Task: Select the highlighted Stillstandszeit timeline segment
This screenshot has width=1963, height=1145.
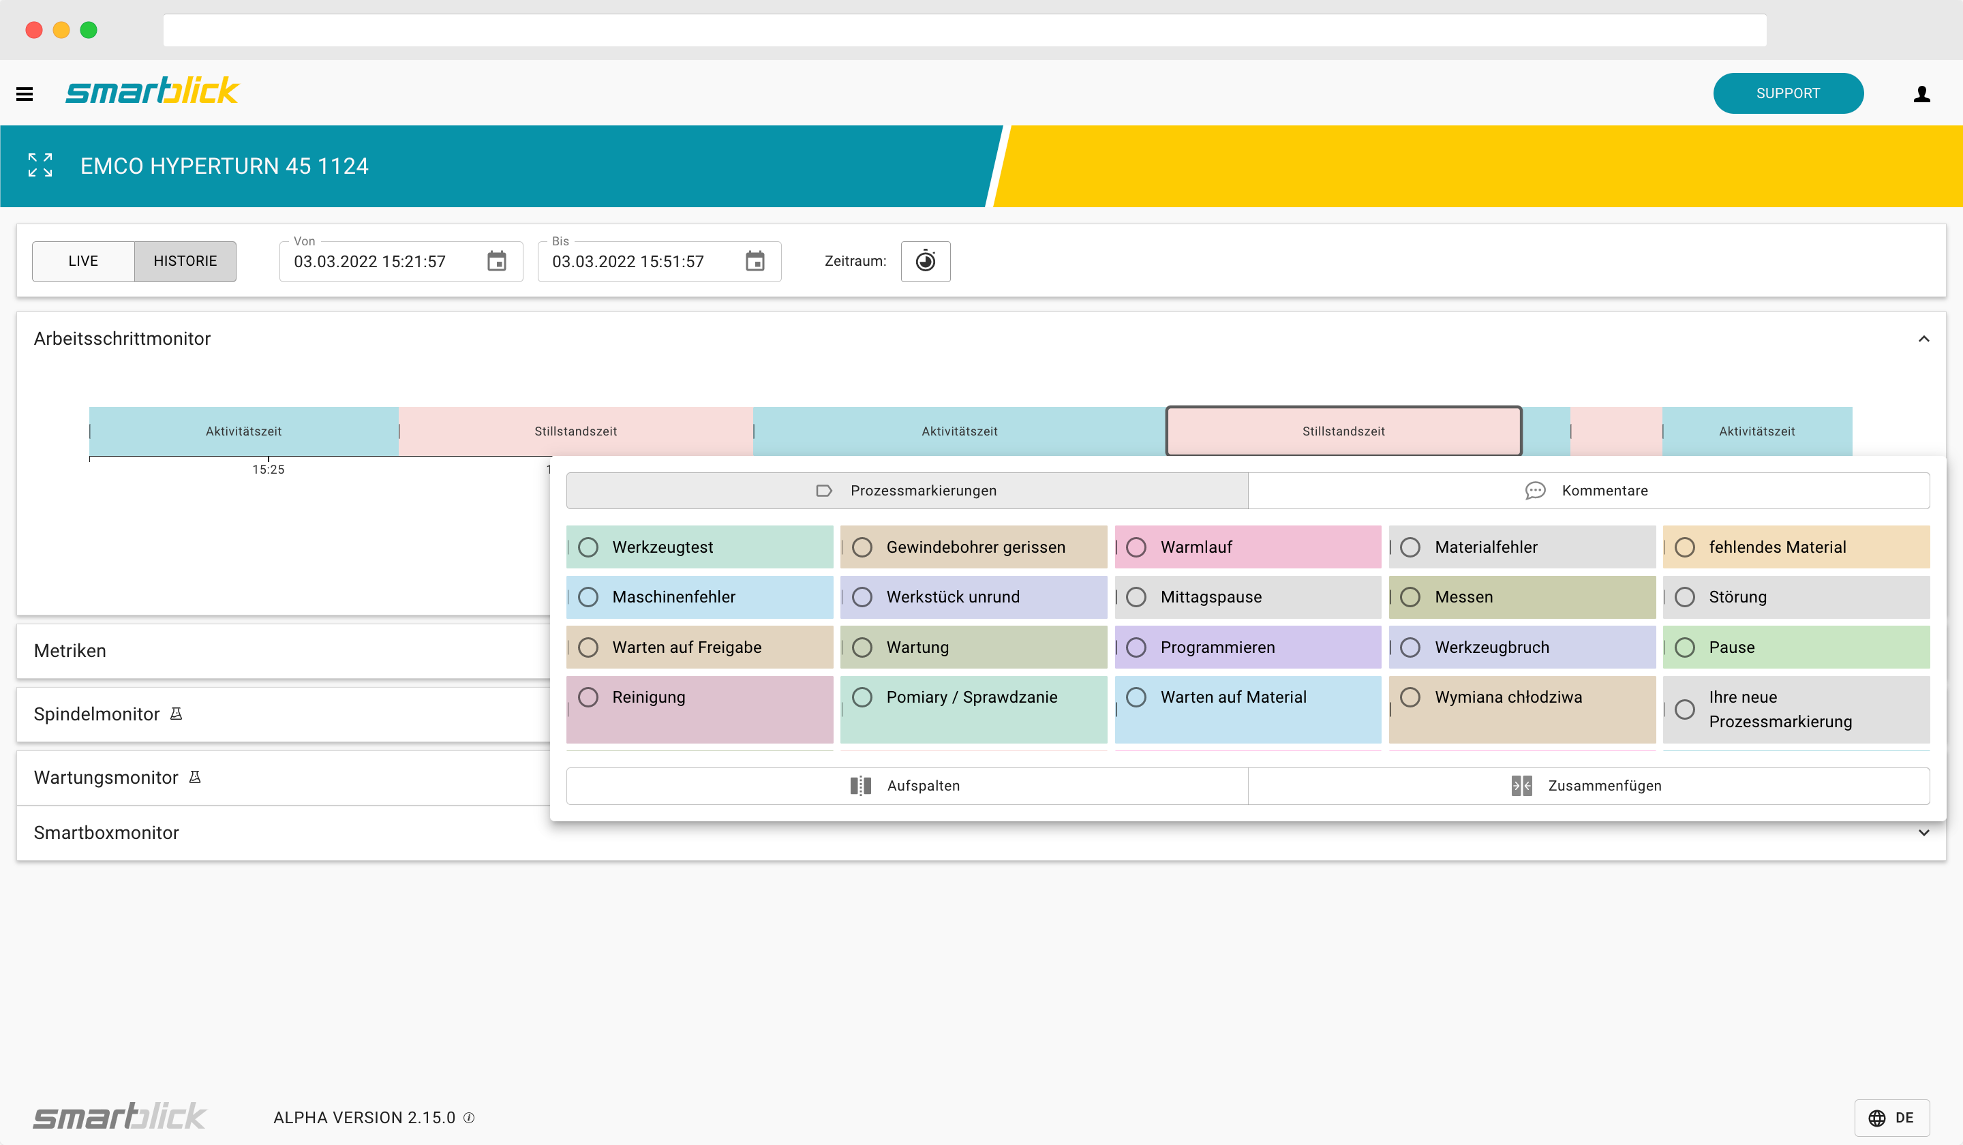Action: [x=1342, y=431]
